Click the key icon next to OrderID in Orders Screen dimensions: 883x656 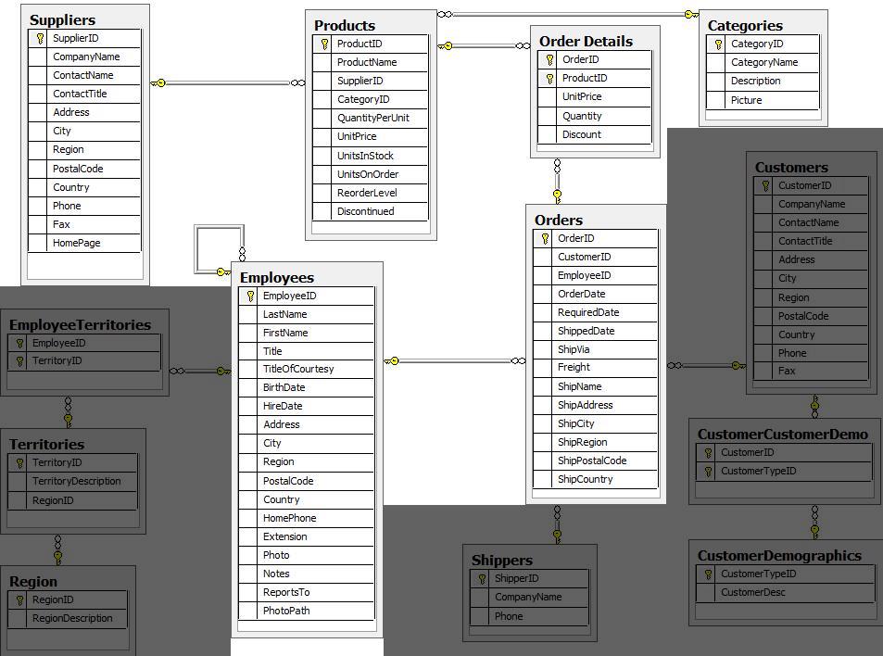tap(543, 238)
